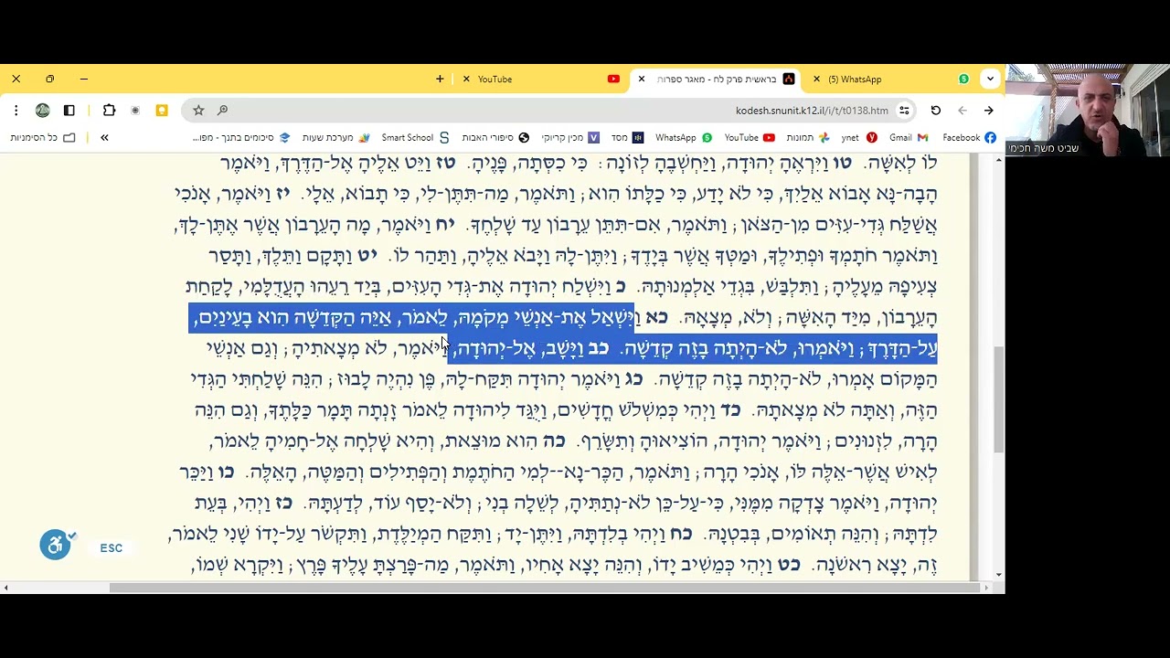Click the verse marker כח

coord(681,534)
